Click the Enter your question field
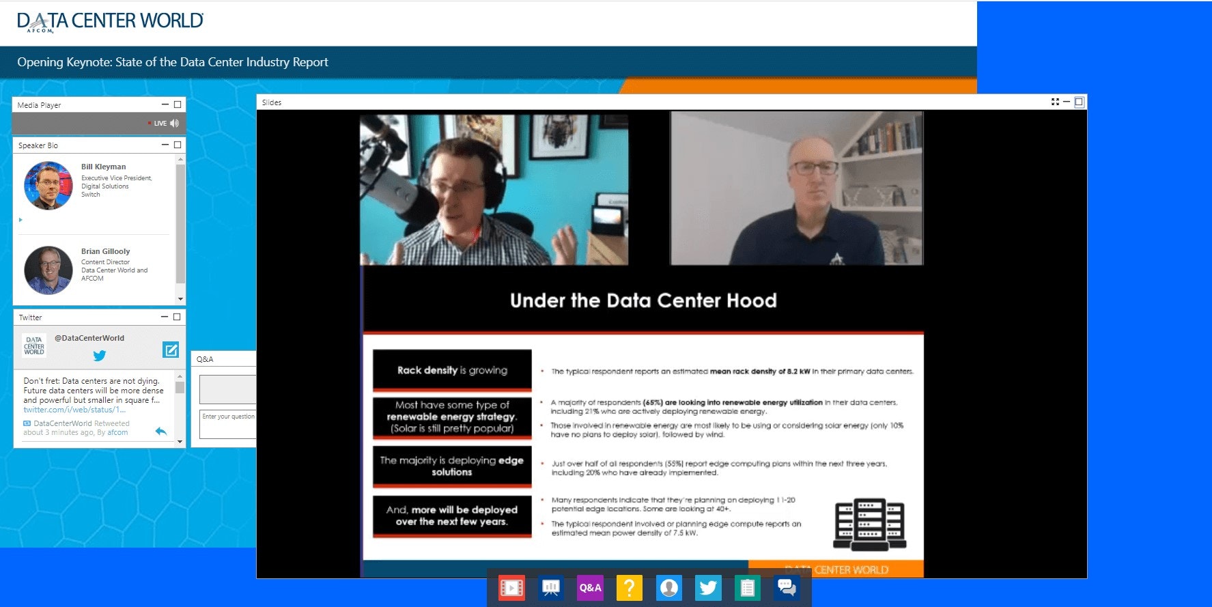The height and width of the screenshot is (607, 1212). point(228,425)
